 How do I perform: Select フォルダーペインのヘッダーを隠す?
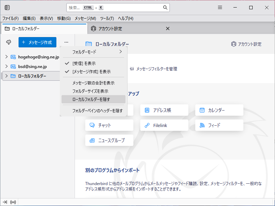(93, 111)
